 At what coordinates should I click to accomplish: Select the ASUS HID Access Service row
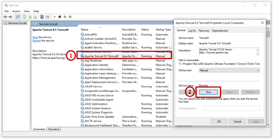[x=126, y=95]
